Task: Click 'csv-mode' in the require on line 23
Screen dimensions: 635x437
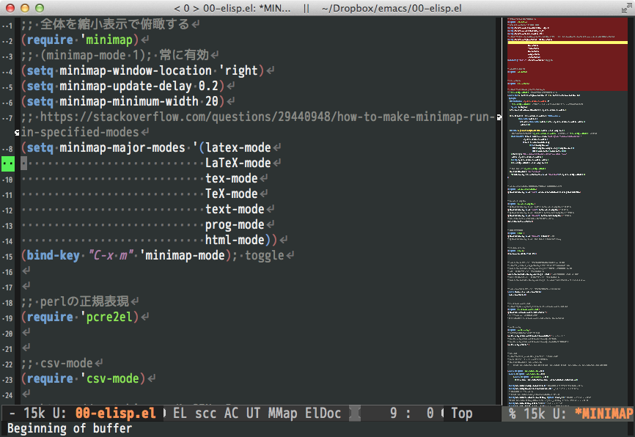Action: point(113,378)
